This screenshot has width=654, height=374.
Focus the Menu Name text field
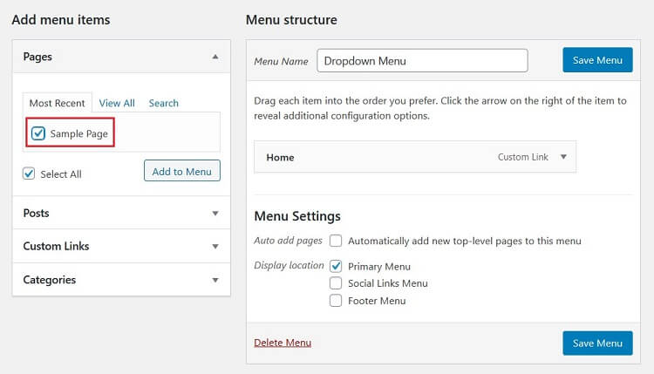pyautogui.click(x=422, y=61)
